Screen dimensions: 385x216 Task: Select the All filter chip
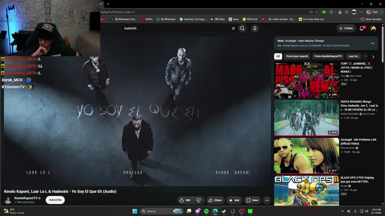pos(278,56)
